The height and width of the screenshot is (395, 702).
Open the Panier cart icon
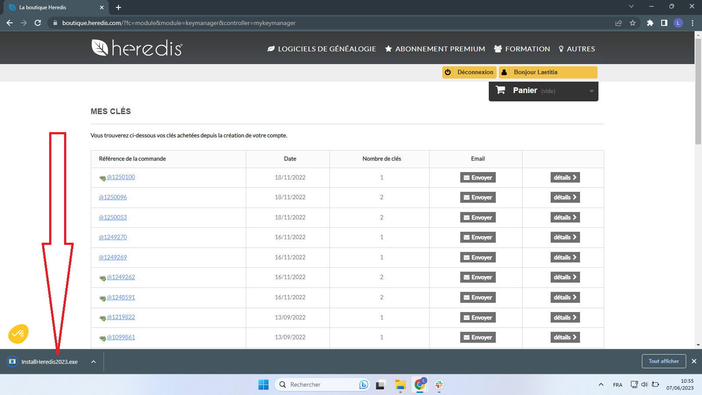point(501,90)
